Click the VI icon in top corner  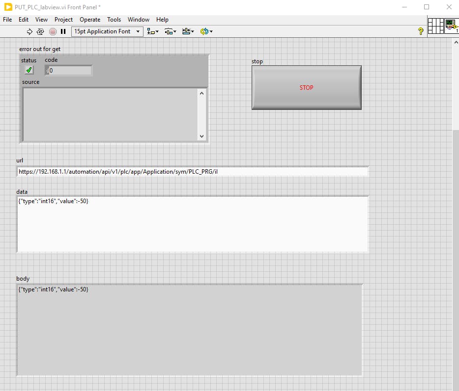pos(452,26)
